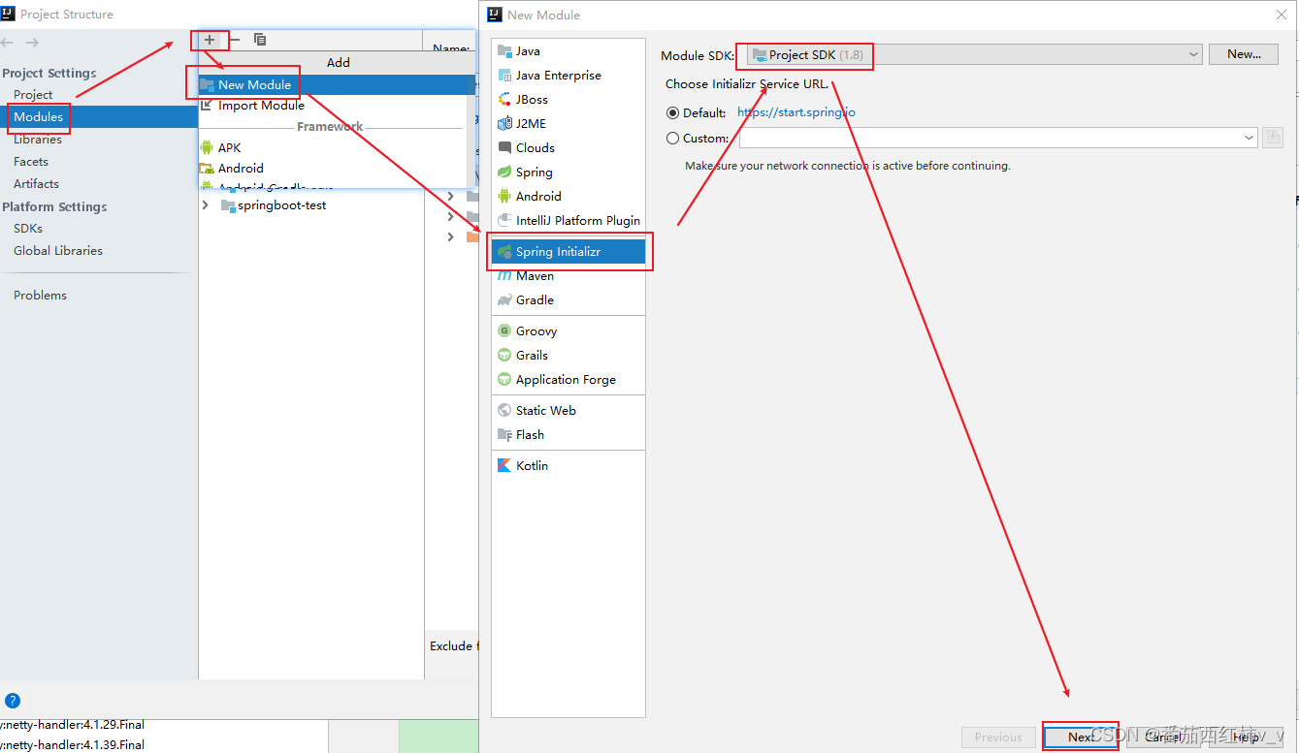Screen dimensions: 1299x753
Task: Choose Import Module in the Add popup
Action: [x=337, y=106]
